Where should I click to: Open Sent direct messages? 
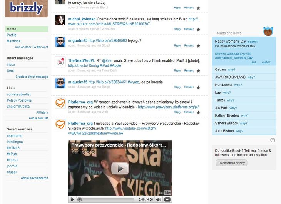click(10, 71)
